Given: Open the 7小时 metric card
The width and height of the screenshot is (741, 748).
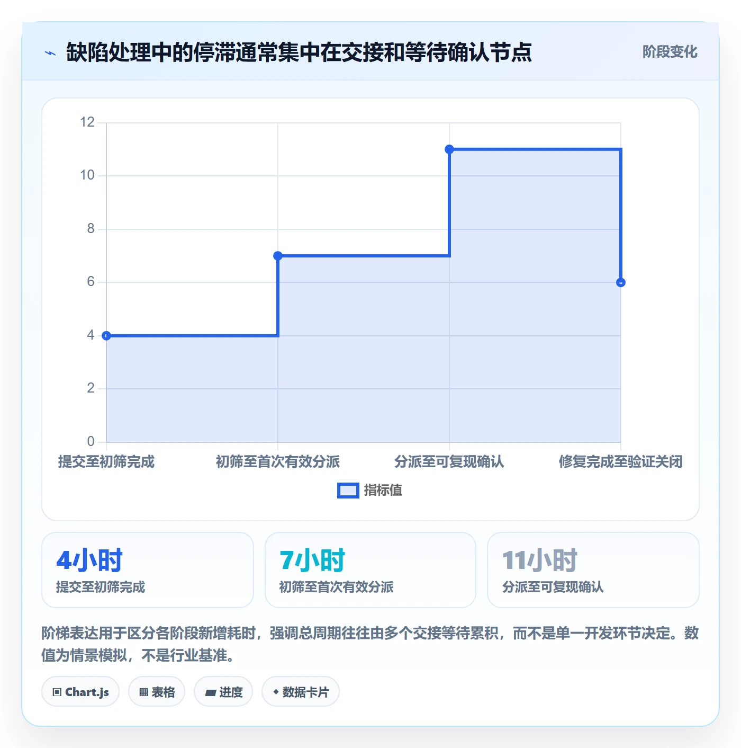Looking at the screenshot, I should 370,570.
